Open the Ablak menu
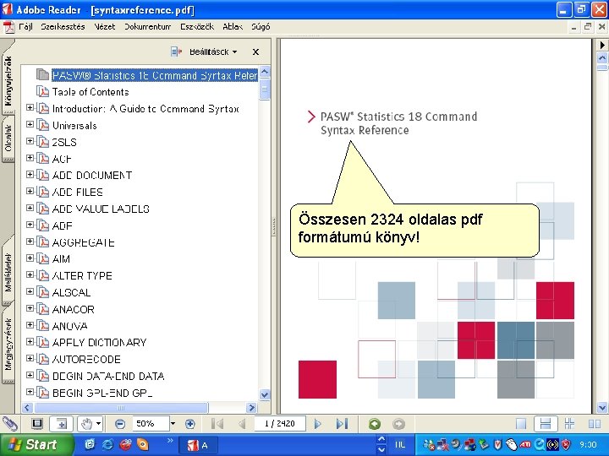 pos(233,27)
